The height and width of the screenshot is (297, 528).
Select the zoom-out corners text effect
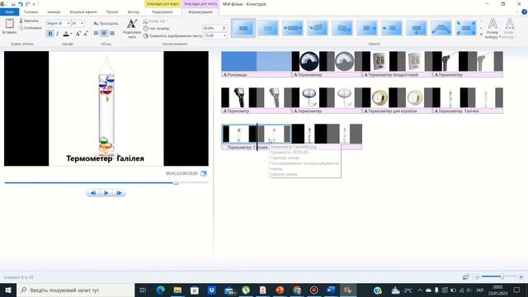[x=466, y=28]
